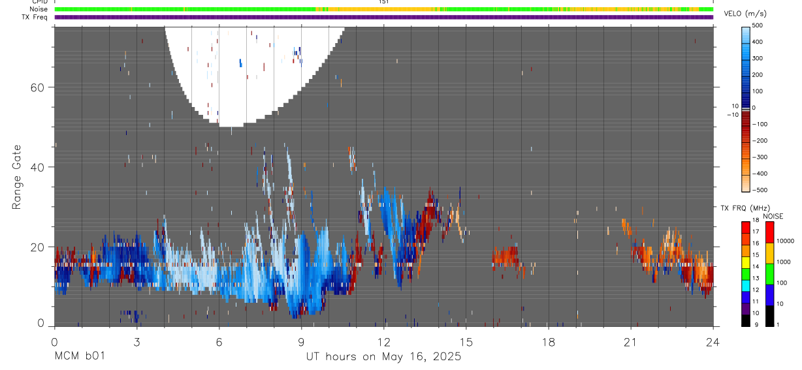
Task: Click the yellow 14–15 MHz swatch
Action: 746,262
